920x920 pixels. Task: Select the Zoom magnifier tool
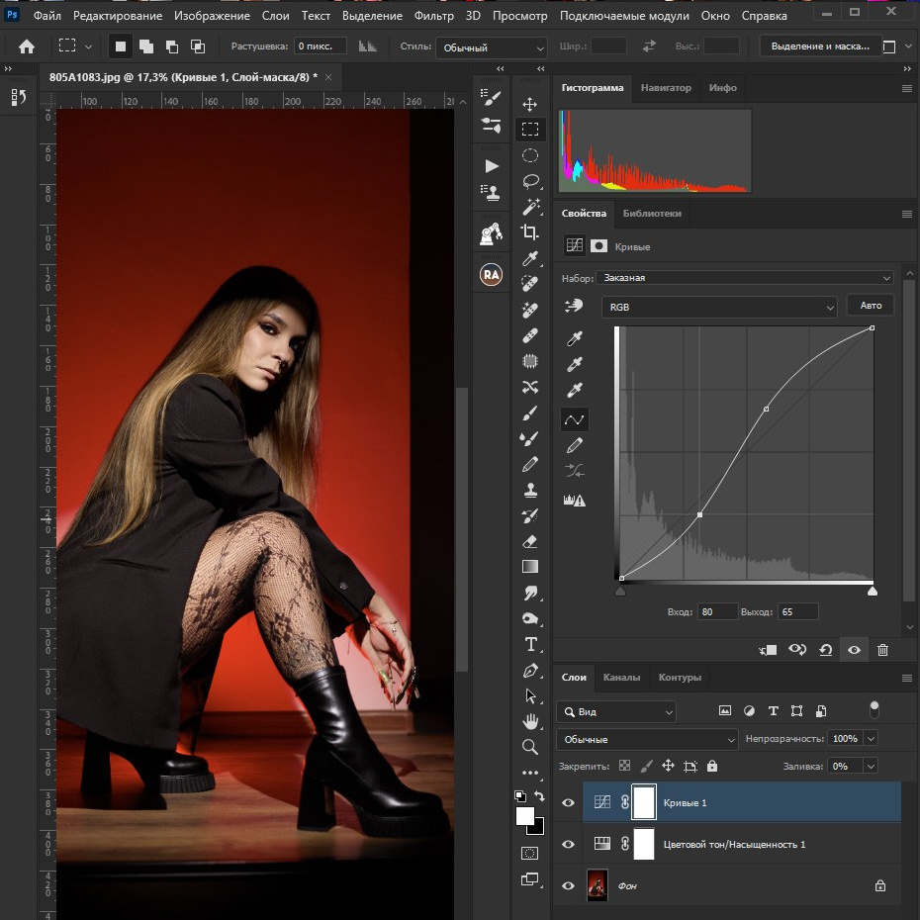tap(530, 747)
